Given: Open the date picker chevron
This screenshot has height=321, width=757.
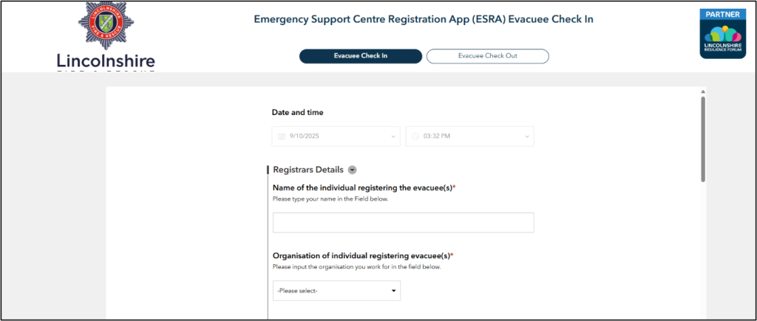Looking at the screenshot, I should click(x=393, y=137).
